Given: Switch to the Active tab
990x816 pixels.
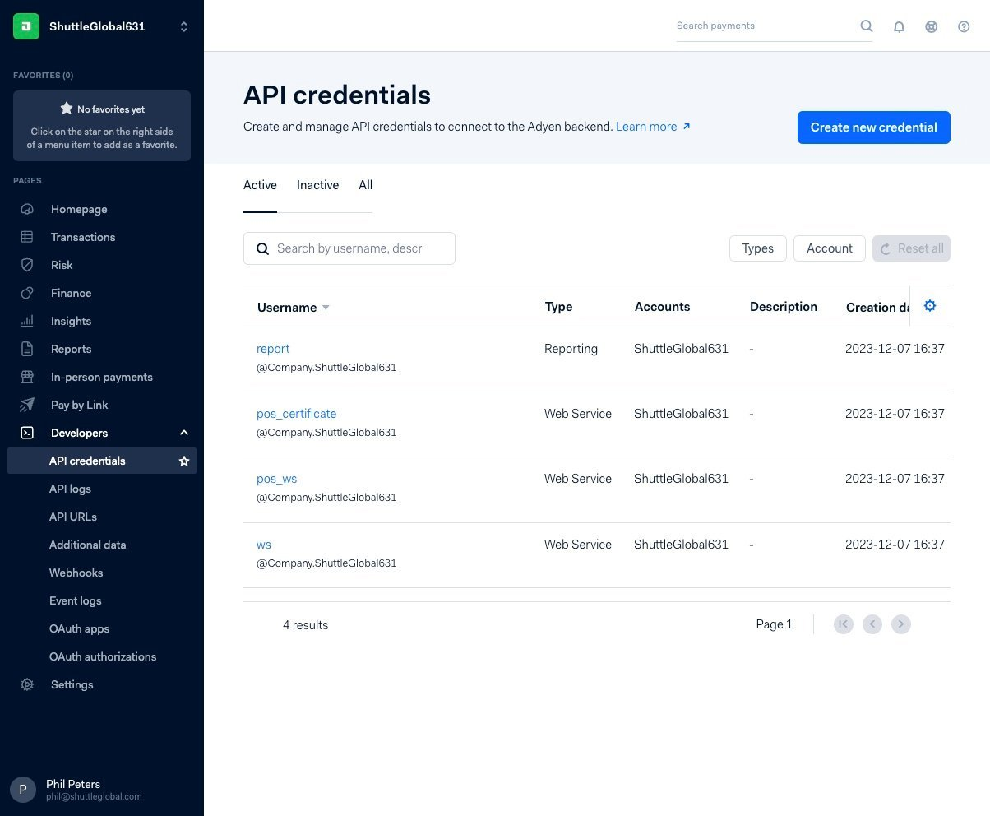Looking at the screenshot, I should (260, 185).
